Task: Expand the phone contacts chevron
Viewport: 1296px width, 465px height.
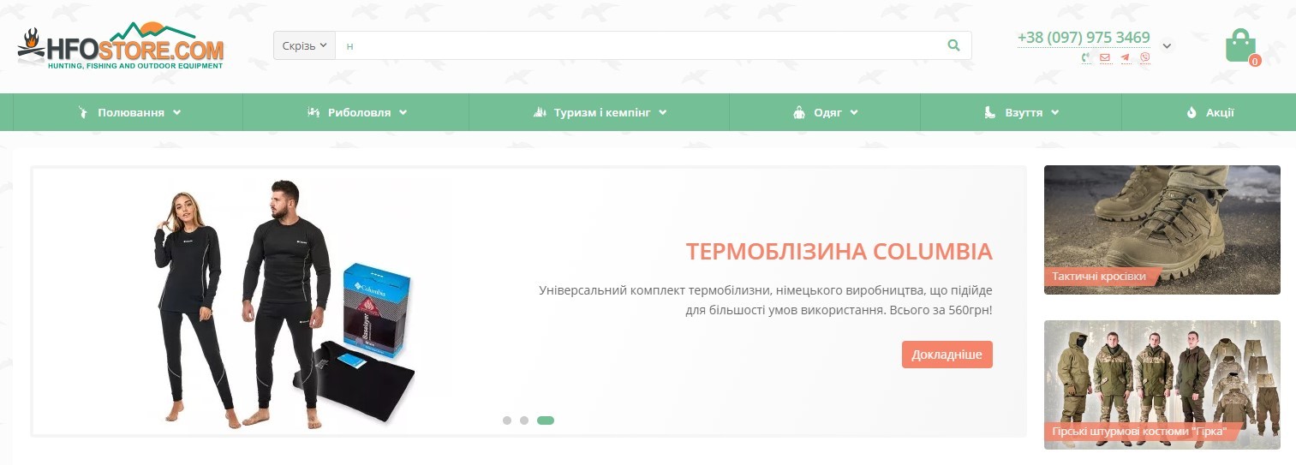Action: tap(1167, 46)
